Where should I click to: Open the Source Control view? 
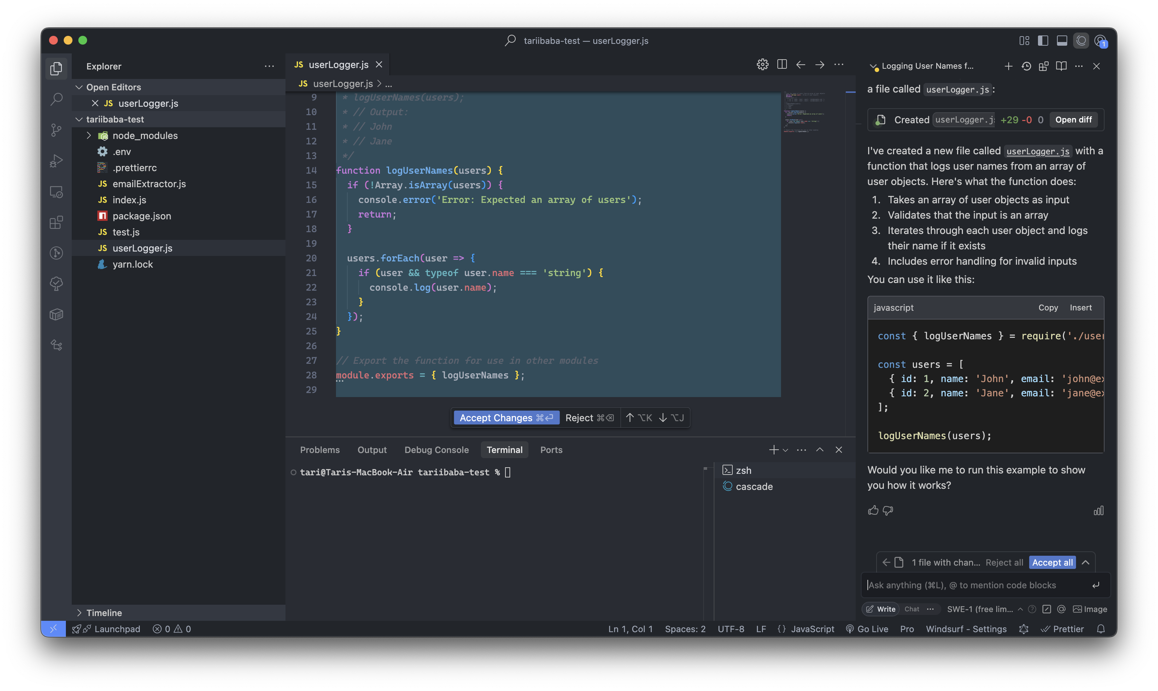click(56, 130)
